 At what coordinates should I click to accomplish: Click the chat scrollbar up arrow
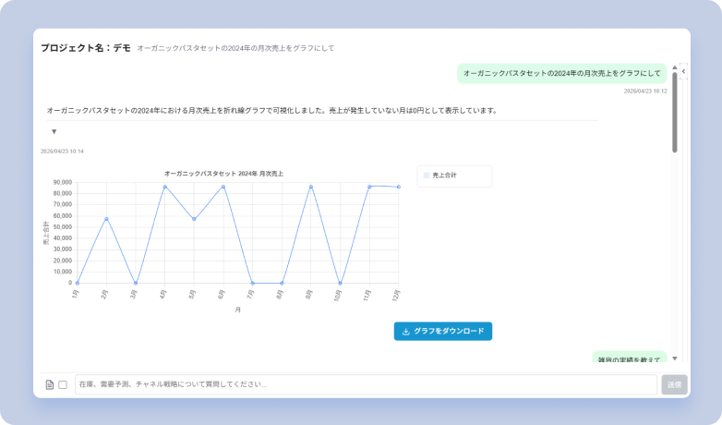675,67
